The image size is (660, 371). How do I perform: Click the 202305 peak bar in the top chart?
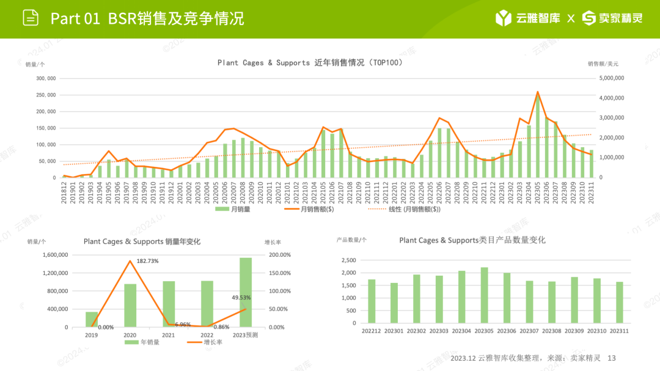coord(538,136)
